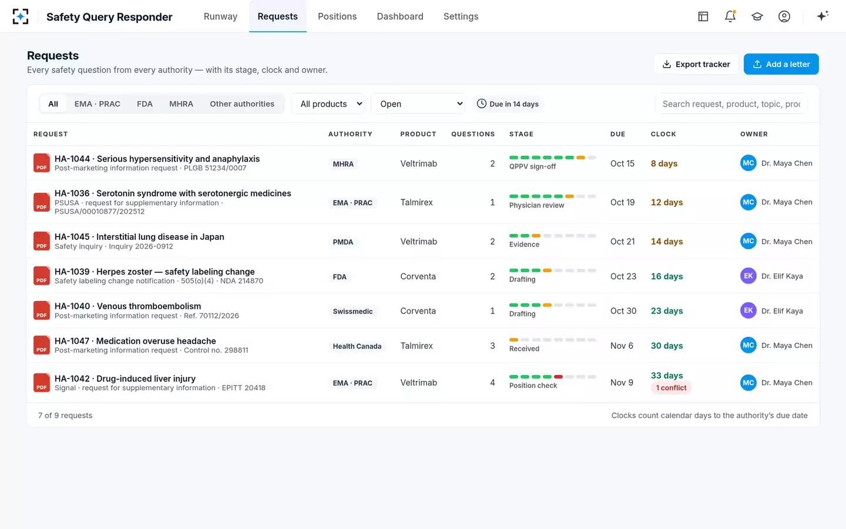Open the layout panel icon in header
The image size is (846, 529).
click(703, 16)
